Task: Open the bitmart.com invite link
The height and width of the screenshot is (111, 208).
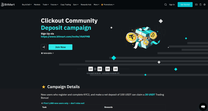Action: [x=65, y=37]
